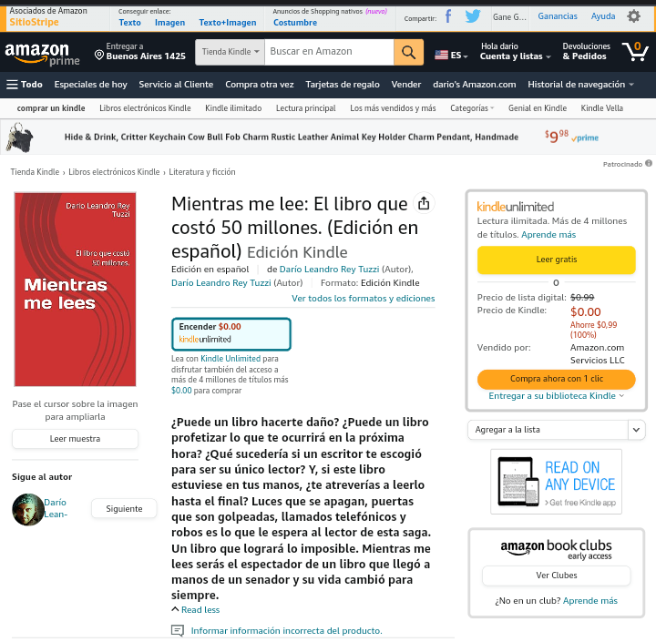
Task: Share on Facebook via SiteStripe icon
Action: pos(448,16)
